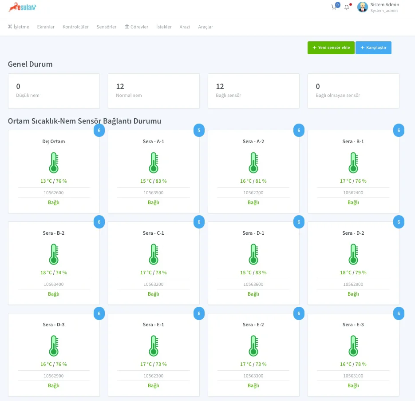Screen dimensions: 415x401
Task: Click the notification bell icon
Action: pos(347,8)
